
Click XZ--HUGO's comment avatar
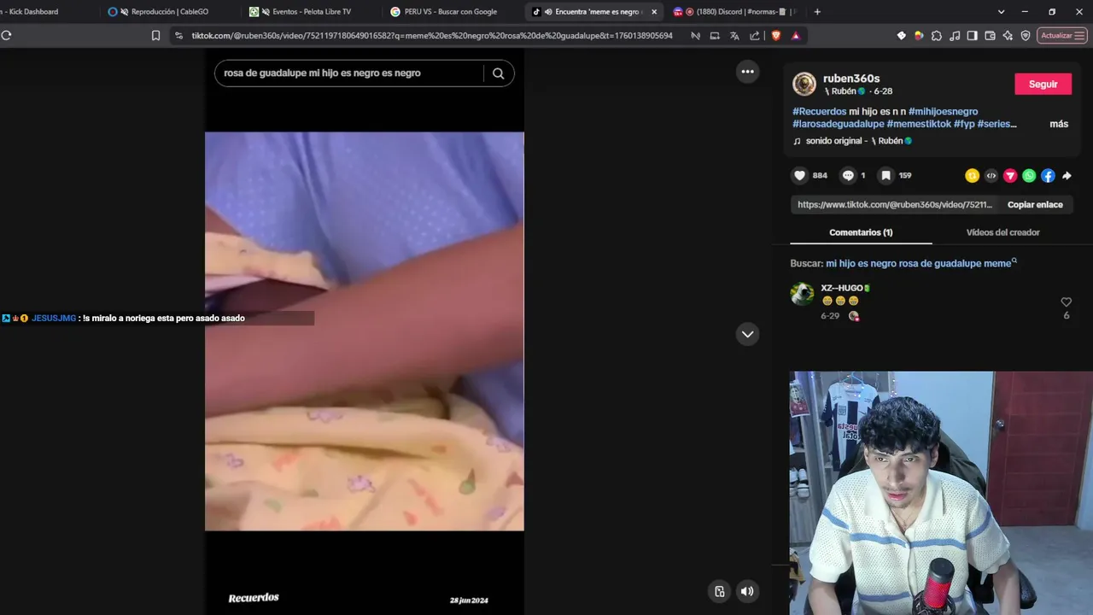(802, 294)
